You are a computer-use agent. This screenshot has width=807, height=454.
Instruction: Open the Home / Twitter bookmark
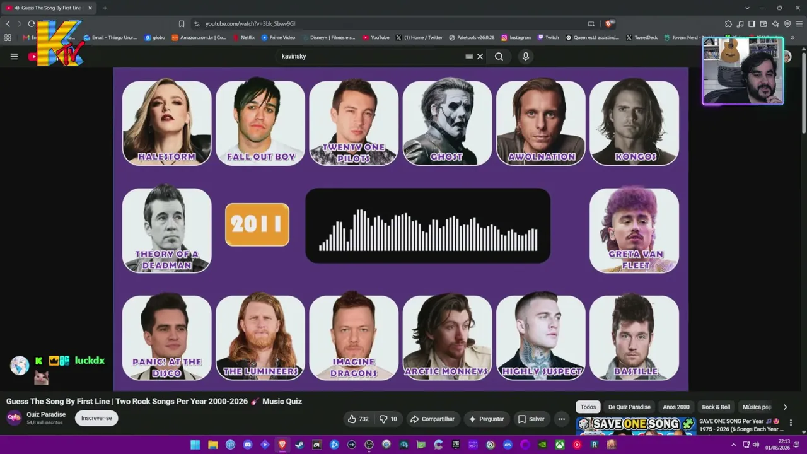coord(419,38)
